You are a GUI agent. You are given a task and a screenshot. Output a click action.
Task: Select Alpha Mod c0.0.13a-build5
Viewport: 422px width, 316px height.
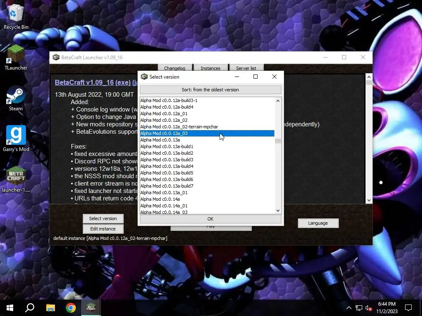[207, 173]
